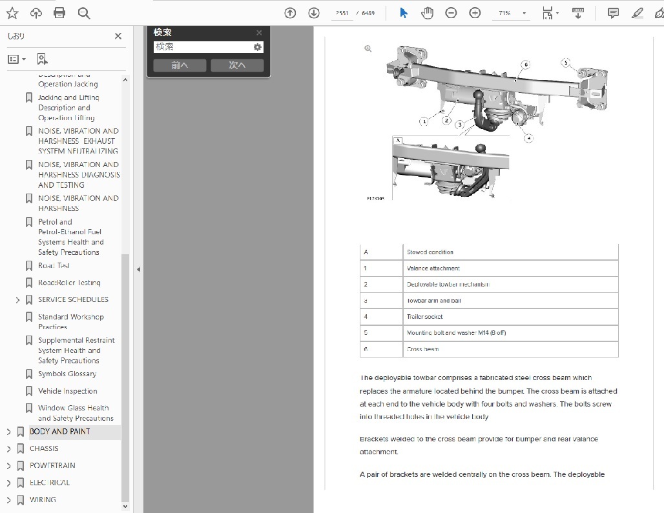The width and height of the screenshot is (664, 513).
Task: Open NOISE, VIBRATION AND HARSHNESS EXHAUST SYSTEM NEUTRALIZING bookmark
Action: coord(78,141)
